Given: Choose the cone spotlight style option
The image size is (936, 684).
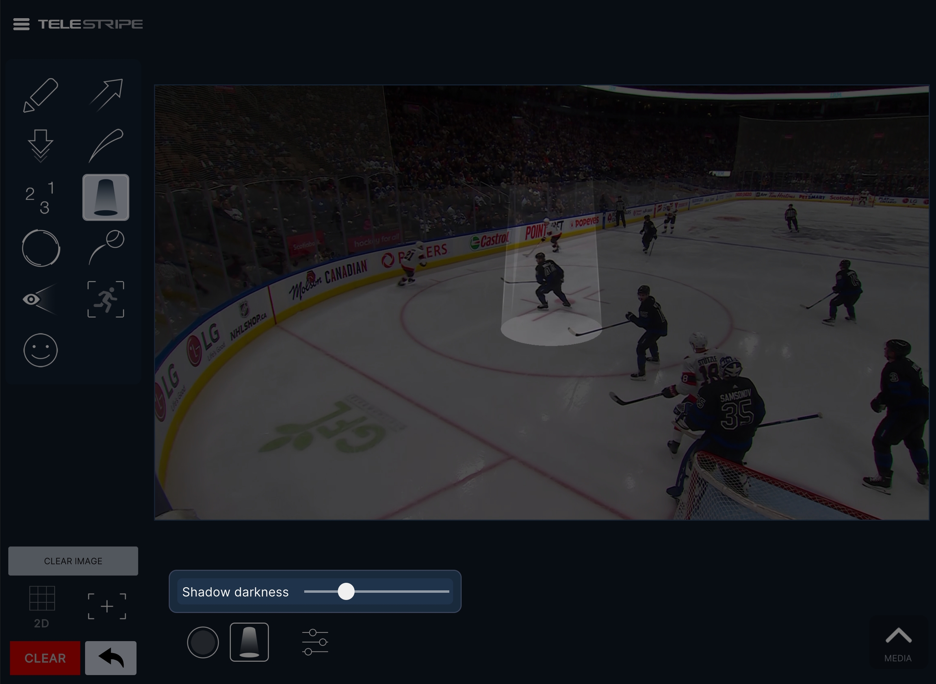Looking at the screenshot, I should coord(249,642).
